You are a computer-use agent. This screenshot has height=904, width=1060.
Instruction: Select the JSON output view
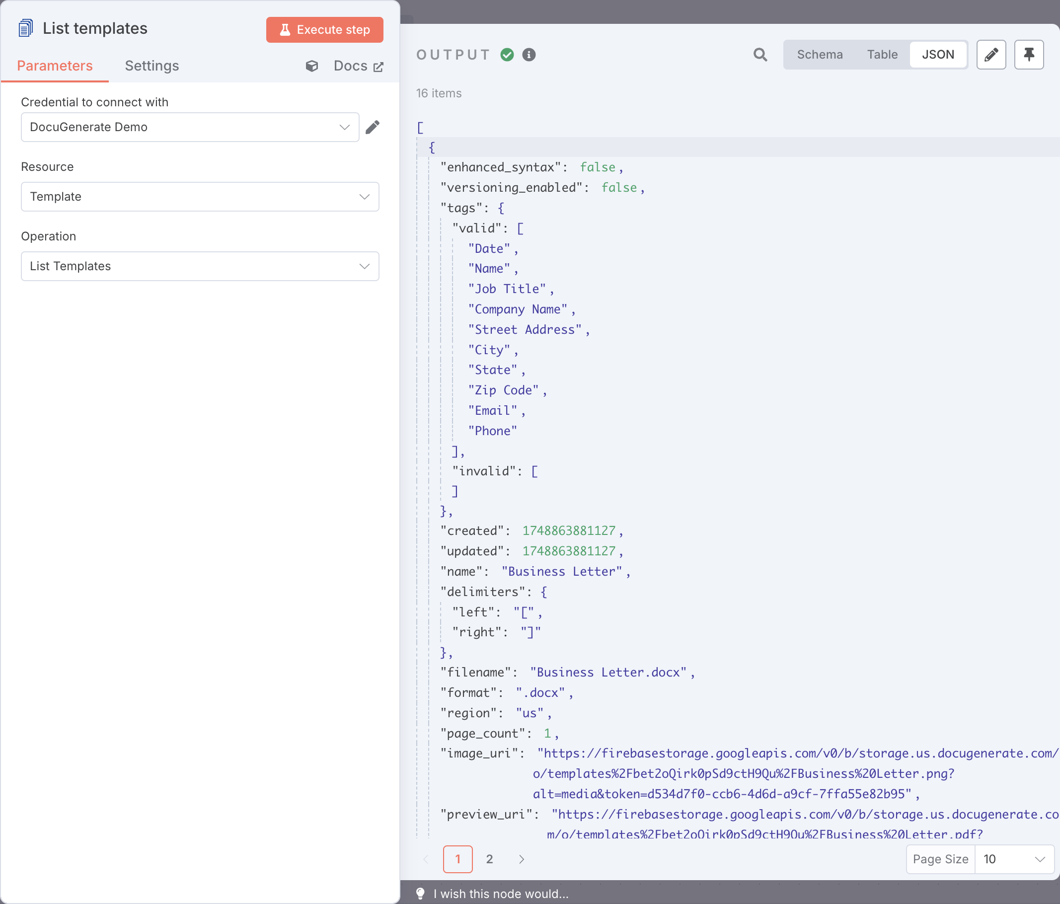(938, 55)
